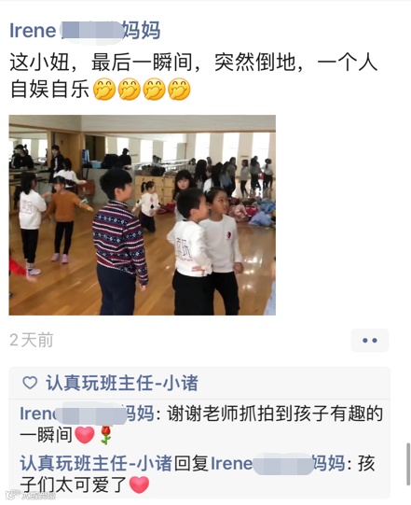Screen dimensions: 411x505
Task: Click the scrollbar thumb on right edge
Action: click(408, 463)
